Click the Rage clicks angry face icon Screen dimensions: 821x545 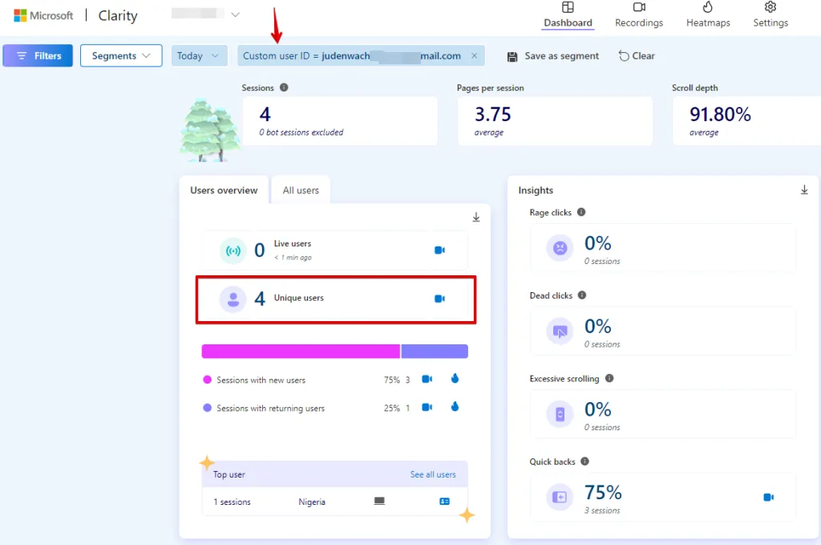560,247
